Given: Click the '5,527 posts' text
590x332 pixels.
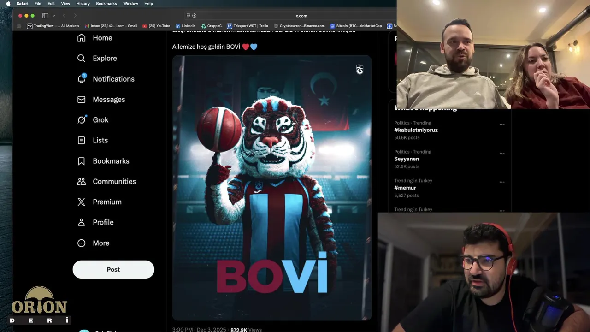Looking at the screenshot, I should 407,196.
